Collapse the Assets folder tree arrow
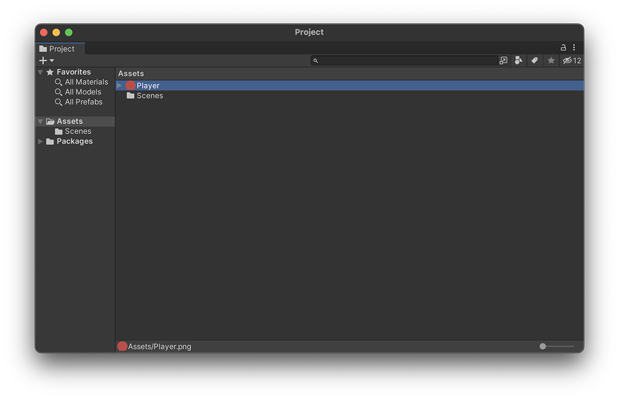The image size is (619, 399). click(40, 121)
